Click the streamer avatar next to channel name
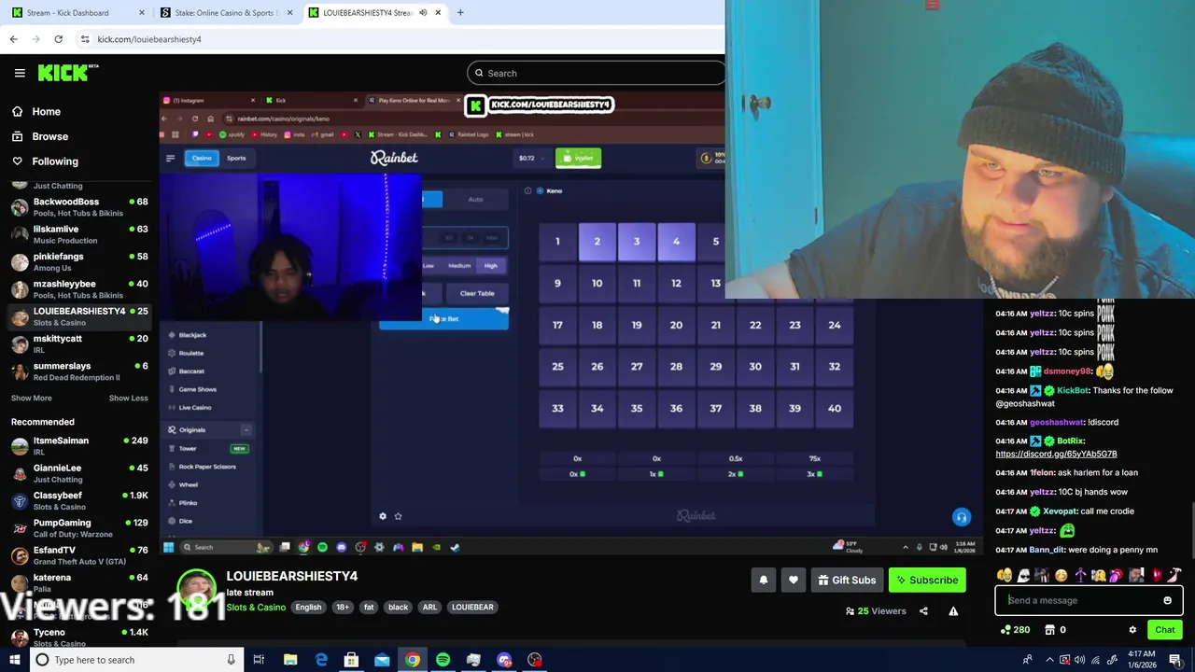Viewport: 1195px width, 672px height. [196, 590]
